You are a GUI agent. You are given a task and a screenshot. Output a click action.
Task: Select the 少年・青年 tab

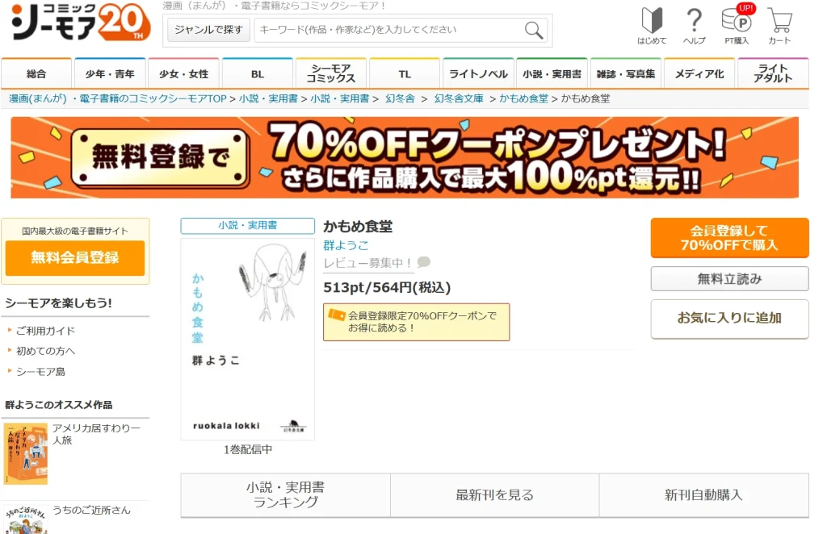coord(110,73)
